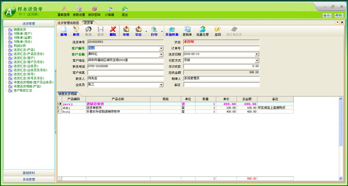Image resolution: width=348 pixels, height=186 pixels.
Task: Open the 对账单 (月份) report
Action: pyautogui.click(x=23, y=41)
